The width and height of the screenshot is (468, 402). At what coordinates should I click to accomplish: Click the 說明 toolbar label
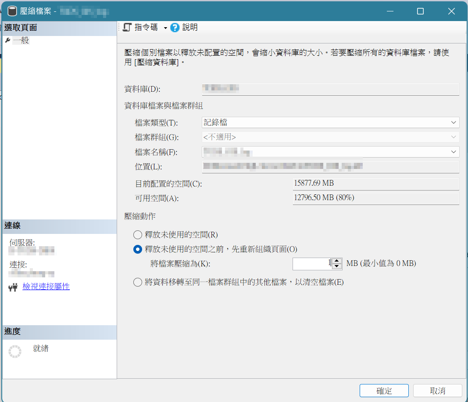[x=190, y=28]
